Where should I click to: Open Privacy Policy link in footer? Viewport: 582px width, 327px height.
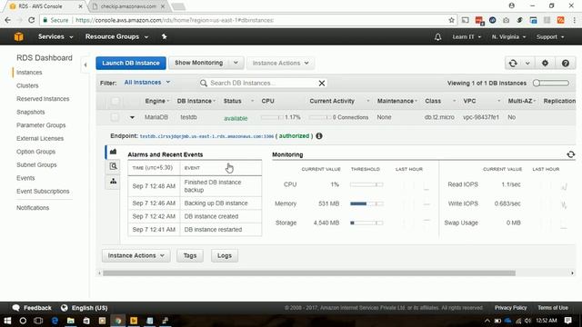[510, 308]
